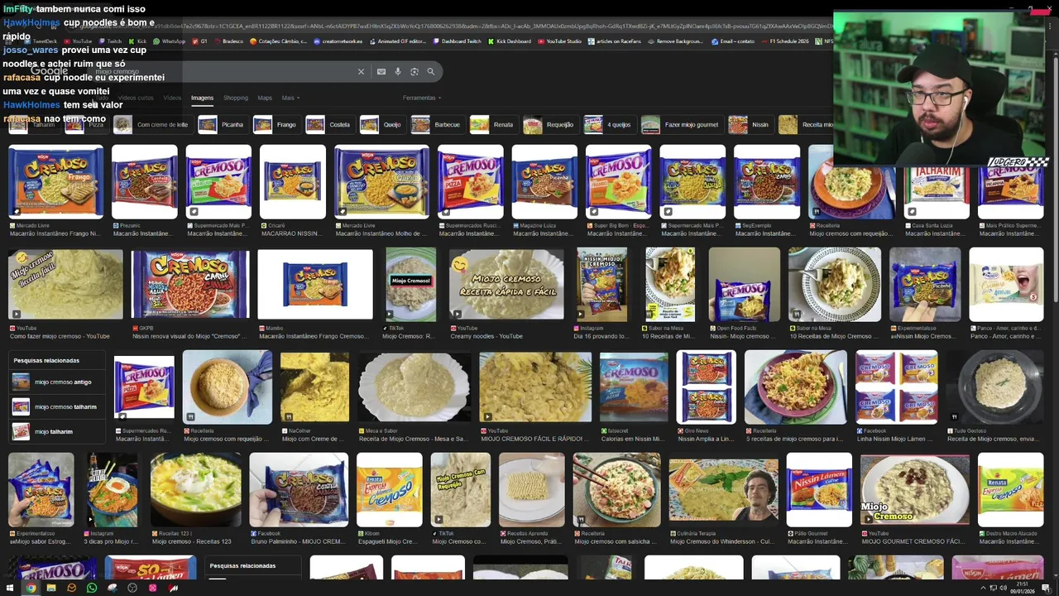Filter by Renata chip
The image size is (1059, 596).
(x=492, y=125)
